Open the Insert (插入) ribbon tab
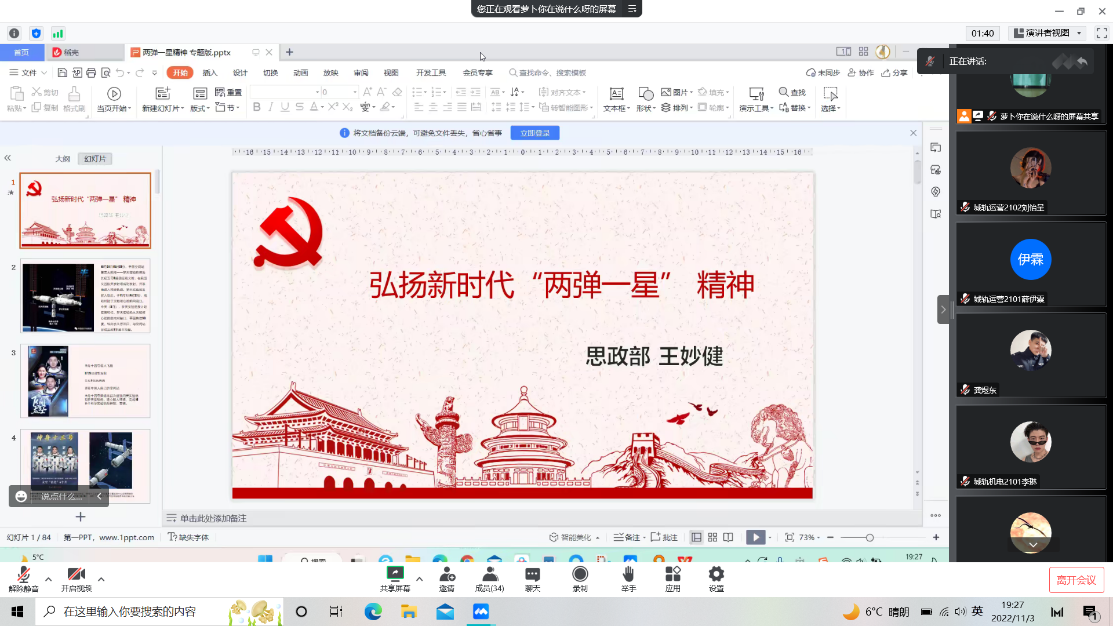 (210, 72)
